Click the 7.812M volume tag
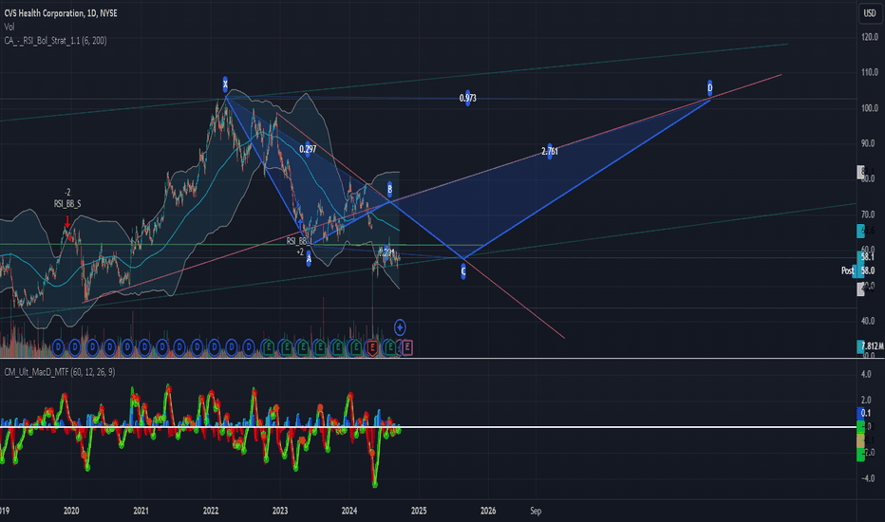Screen dimensions: 885x522 871,345
